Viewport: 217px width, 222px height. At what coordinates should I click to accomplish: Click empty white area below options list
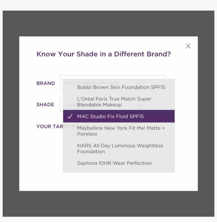(x=108, y=182)
